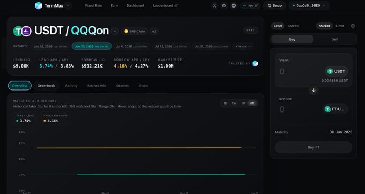Click the Borrow APR 4.16% value

point(120,66)
